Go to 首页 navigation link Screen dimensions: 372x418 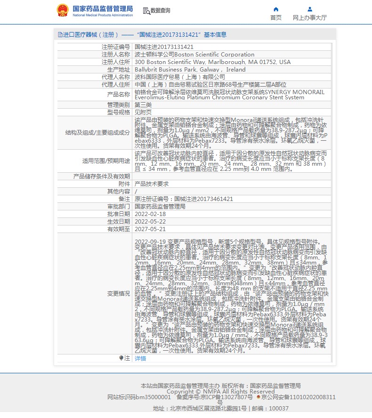pyautogui.click(x=276, y=17)
